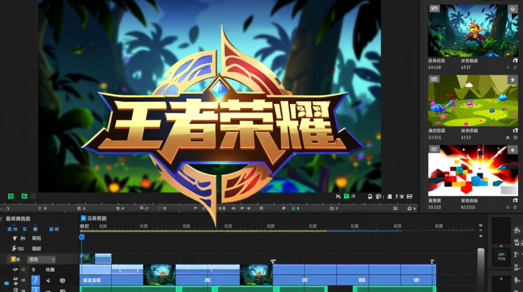Open the timeline tab with the blue icon

(x=93, y=218)
